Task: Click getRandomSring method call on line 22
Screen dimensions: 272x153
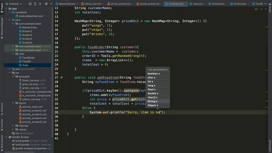Action: click(125, 56)
